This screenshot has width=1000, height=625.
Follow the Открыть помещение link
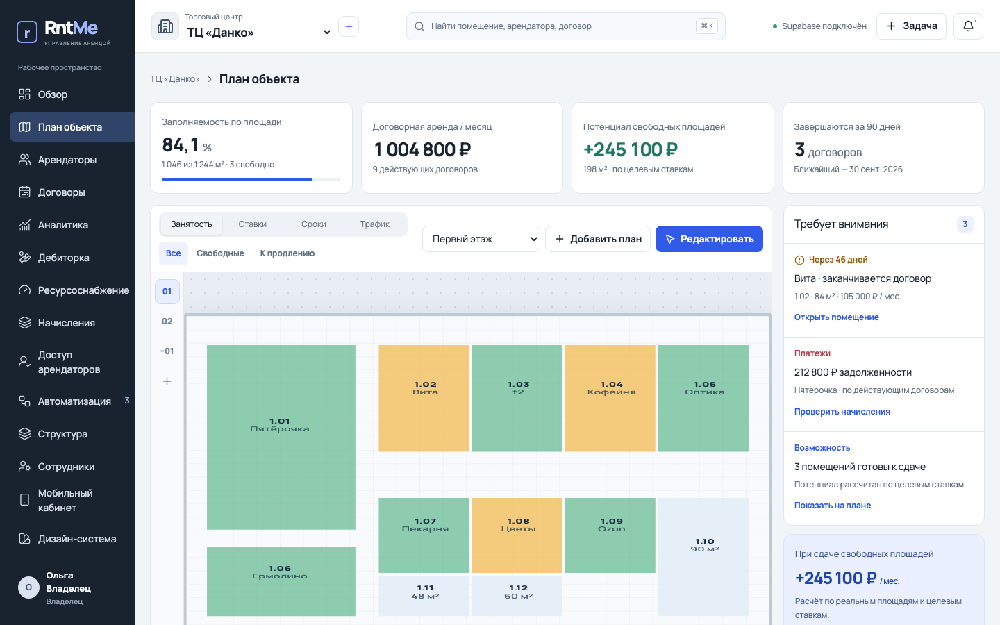pos(837,317)
